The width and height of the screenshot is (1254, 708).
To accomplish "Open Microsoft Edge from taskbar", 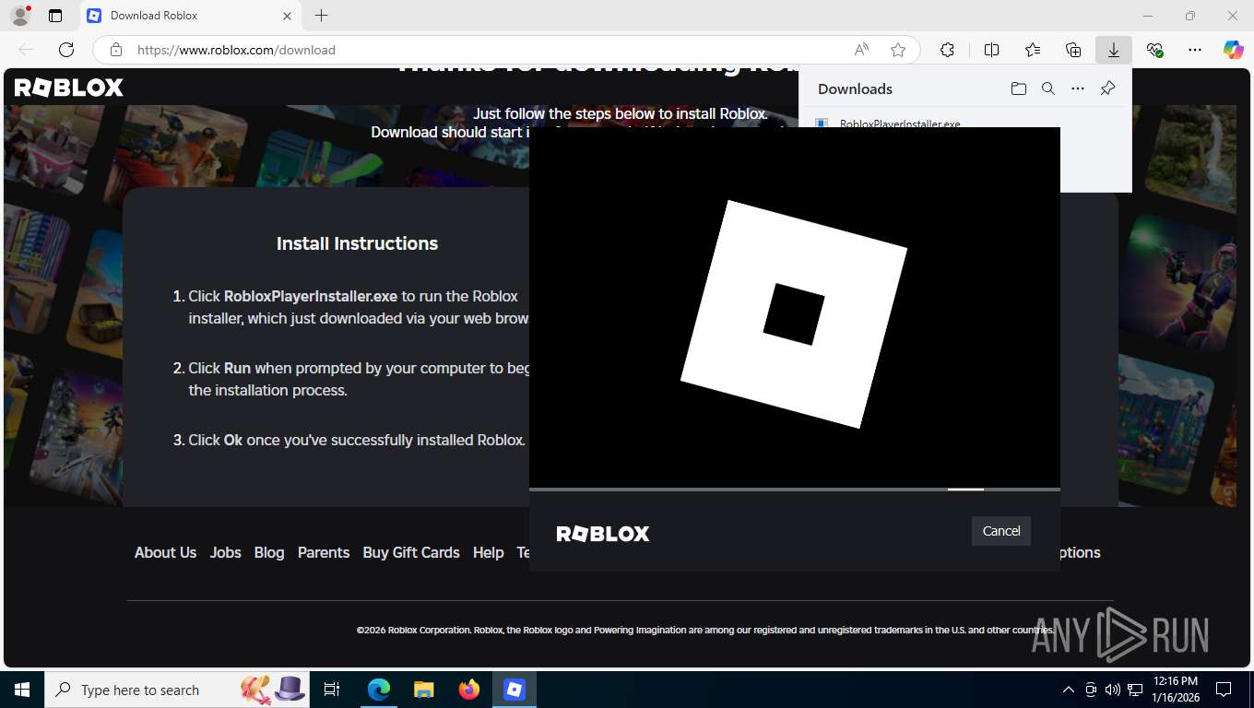I will click(x=379, y=690).
